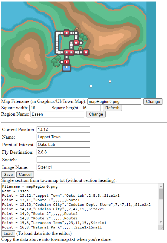Image resolution: width=167 pixels, height=243 pixels.
Task: Click the Image Name field
Action: (x=63, y=167)
